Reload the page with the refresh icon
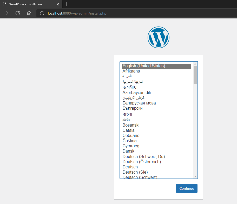 pos(18,13)
